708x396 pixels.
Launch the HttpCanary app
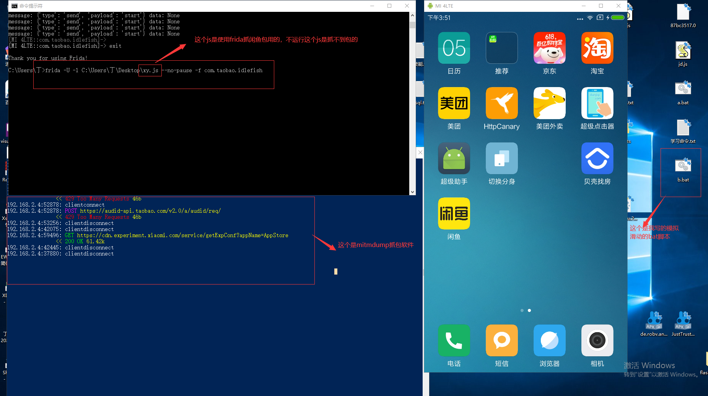tap(501, 103)
